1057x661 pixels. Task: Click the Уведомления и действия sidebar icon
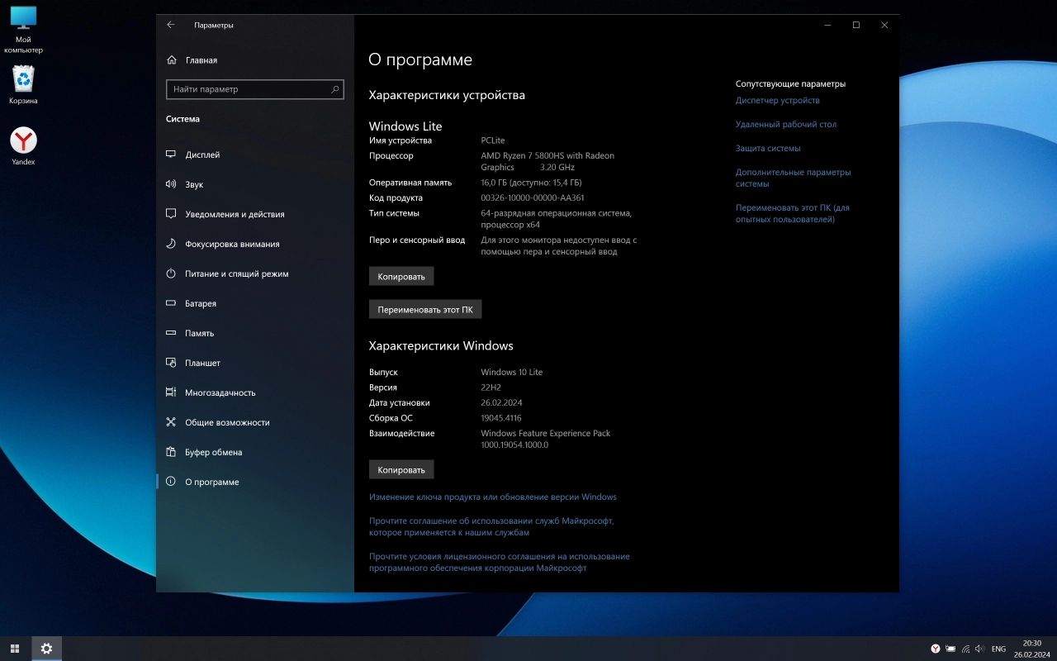171,214
